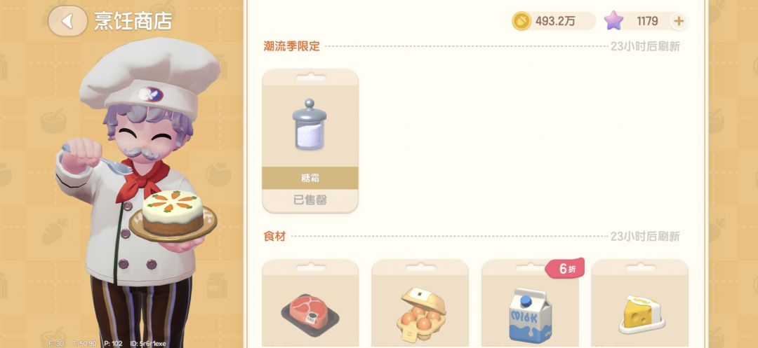Click the gold coin currency icon
758x348 pixels.
(521, 21)
